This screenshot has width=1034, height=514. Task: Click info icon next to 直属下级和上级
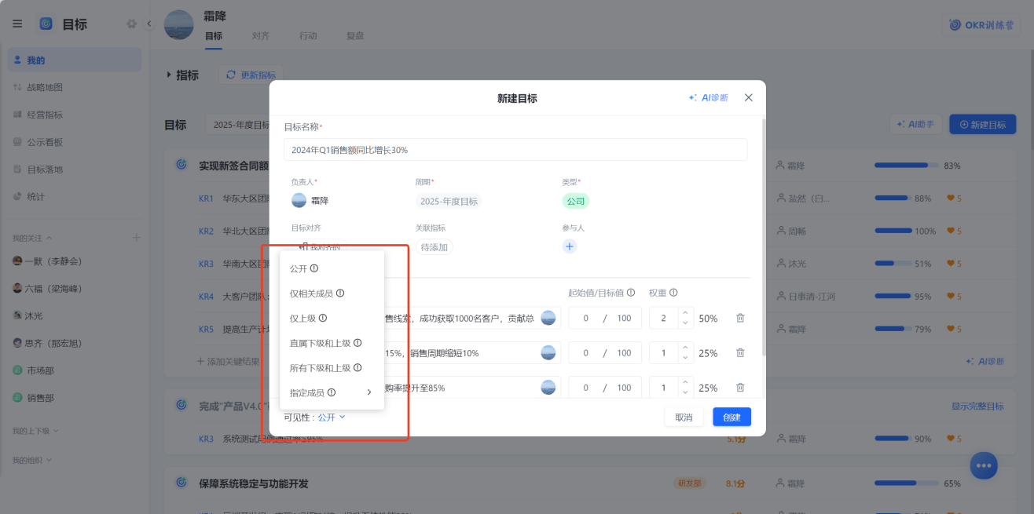(x=357, y=343)
